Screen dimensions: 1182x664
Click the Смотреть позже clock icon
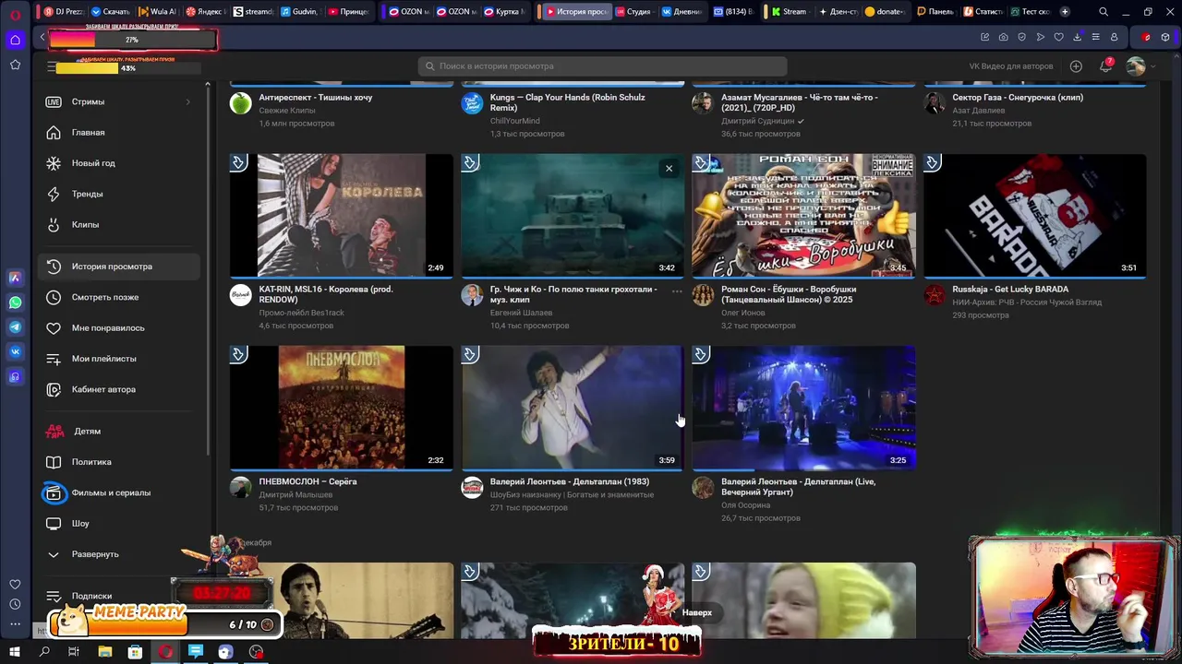(x=54, y=297)
